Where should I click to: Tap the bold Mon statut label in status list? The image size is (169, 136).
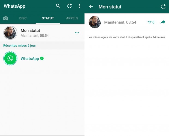pos(30,31)
